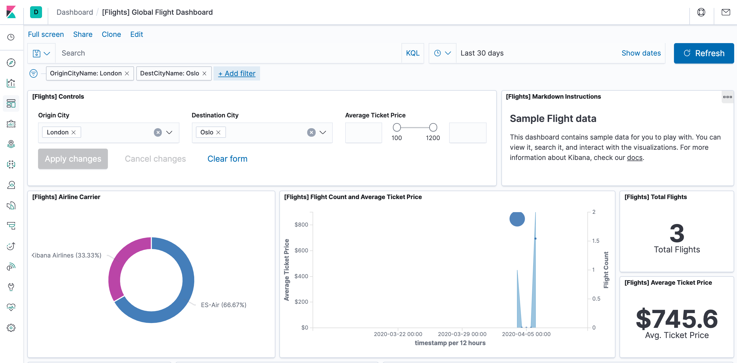Open SIEM icon in sidebar
This screenshot has width=737, height=363.
coord(11,266)
